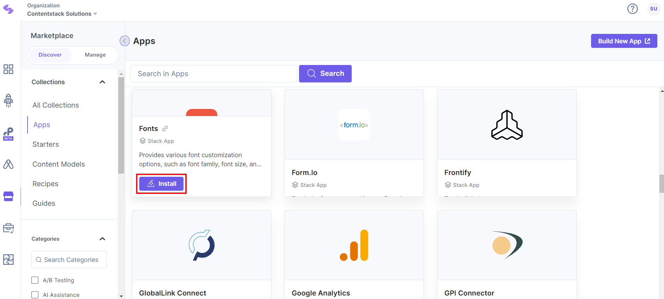This screenshot has height=299, width=664.
Task: Select Content Models in the Collections list
Action: tap(59, 164)
